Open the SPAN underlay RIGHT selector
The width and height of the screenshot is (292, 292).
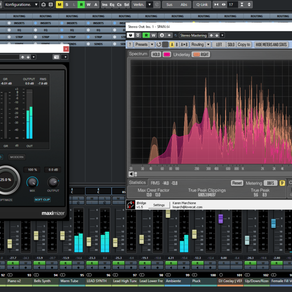tap(201, 54)
